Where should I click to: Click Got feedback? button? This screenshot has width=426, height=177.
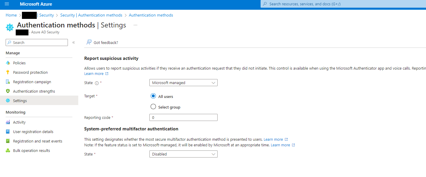(x=102, y=42)
